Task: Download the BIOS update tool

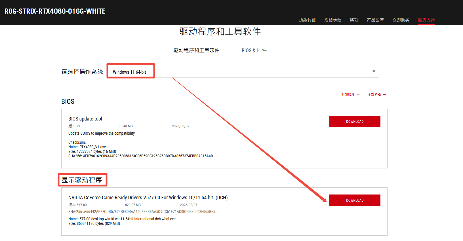Action: (x=355, y=122)
